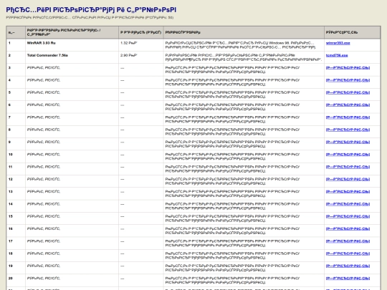This screenshot has width=387, height=290.
Task: Follow the bracketed link in row 8
Action: coord(348,130)
